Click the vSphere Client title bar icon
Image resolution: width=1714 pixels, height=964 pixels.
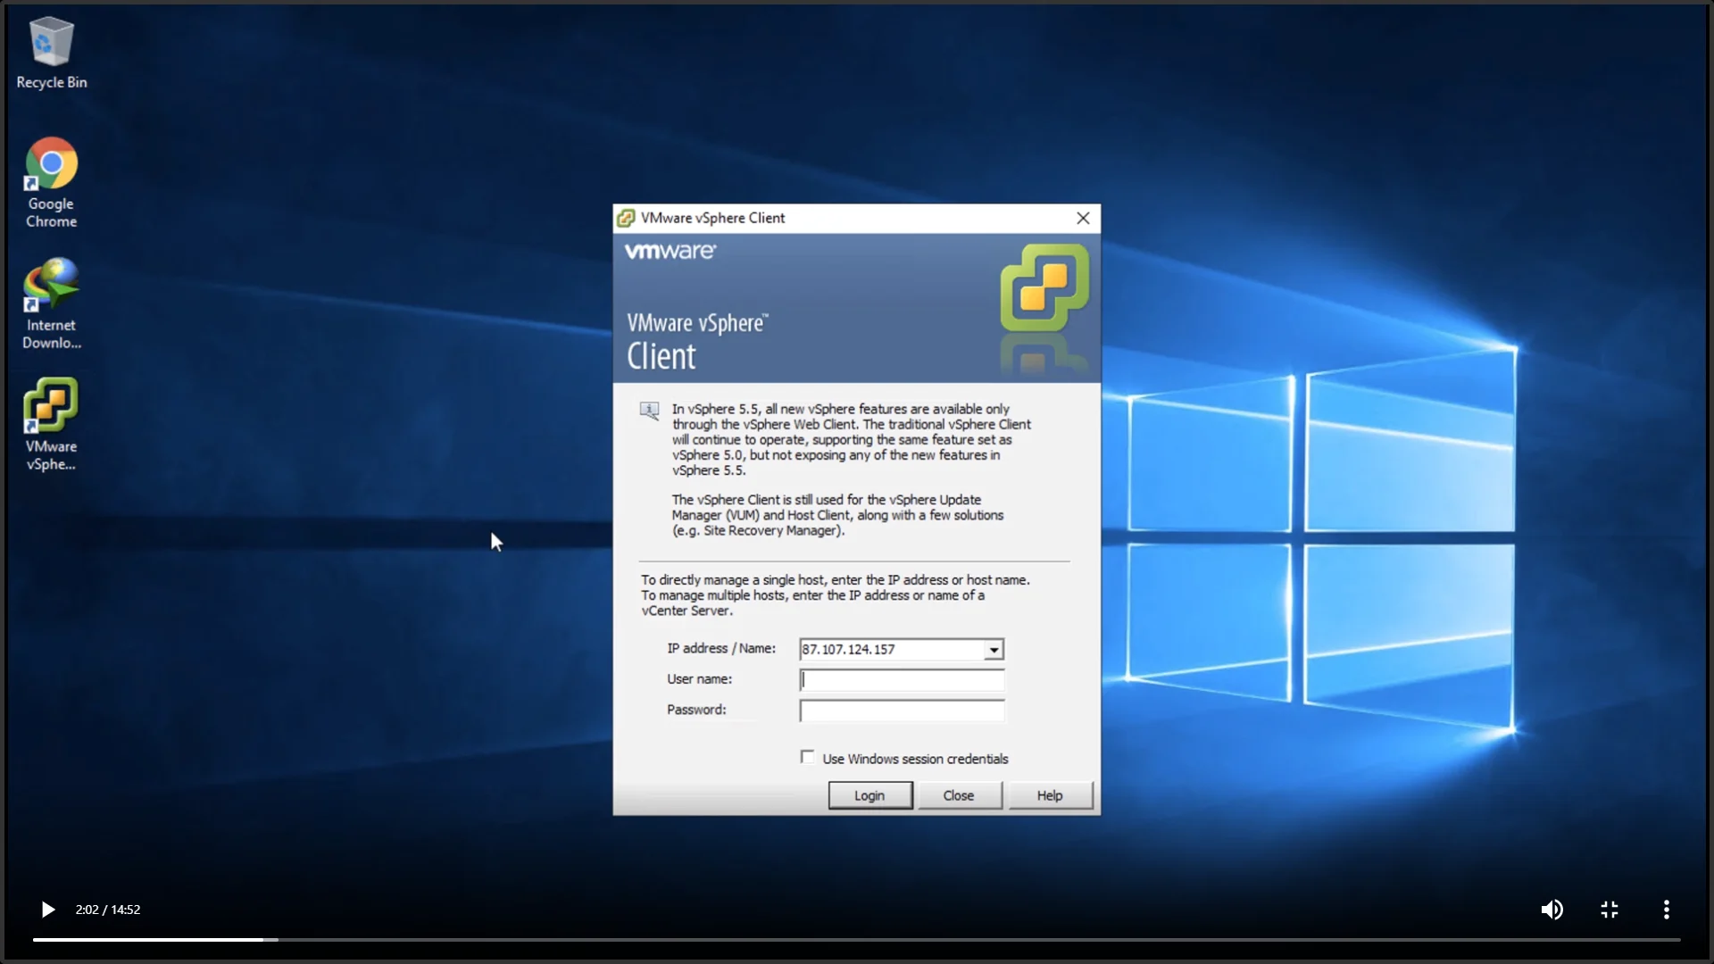pos(626,218)
